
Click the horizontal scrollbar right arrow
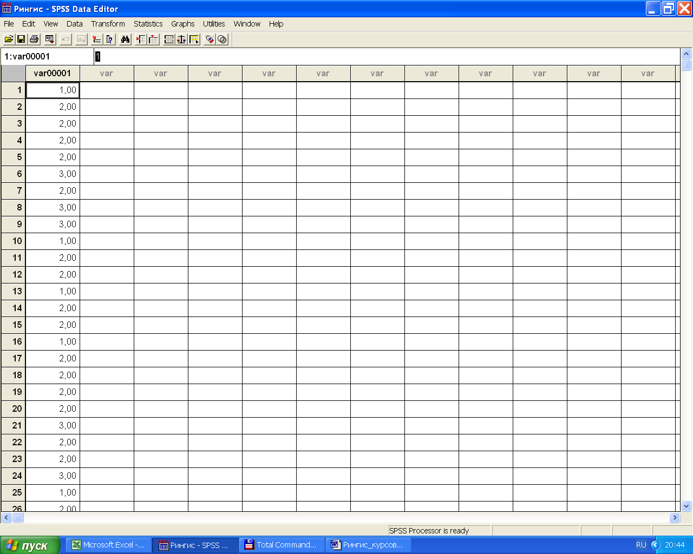[x=675, y=518]
